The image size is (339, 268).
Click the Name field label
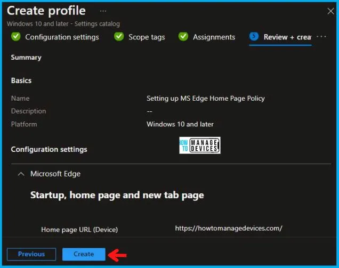20,99
